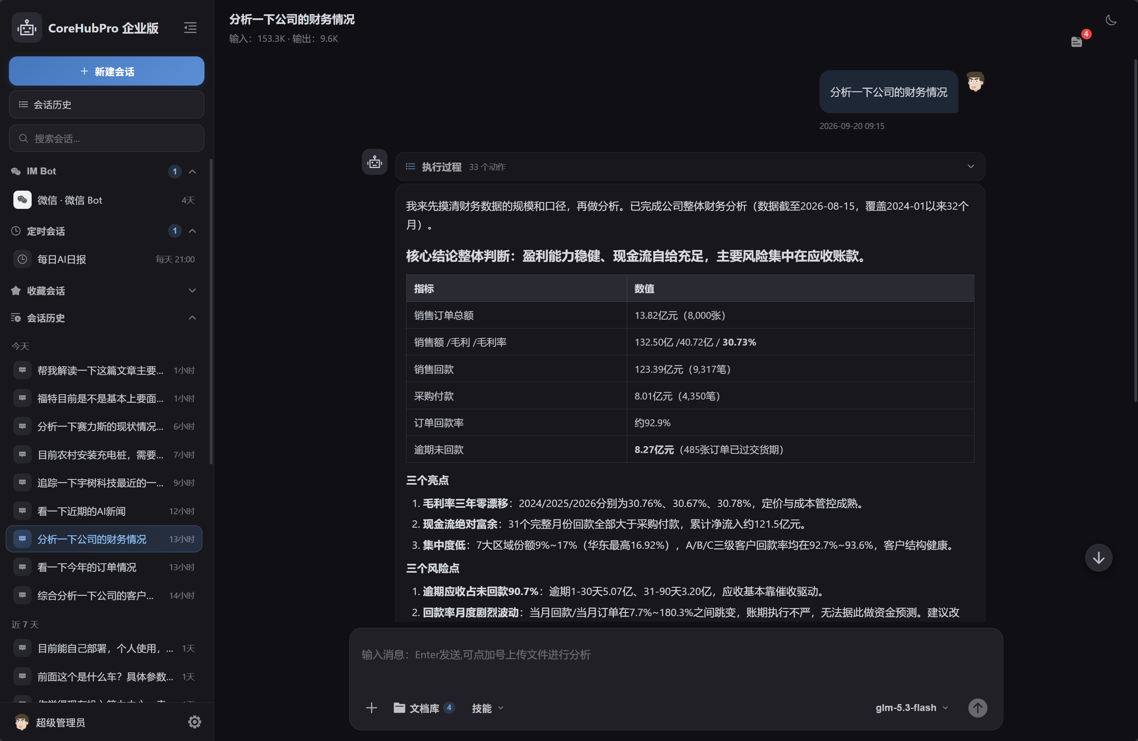Viewport: 1138px width, 741px height.
Task: Collapse the 定时会话 section
Action: 192,231
